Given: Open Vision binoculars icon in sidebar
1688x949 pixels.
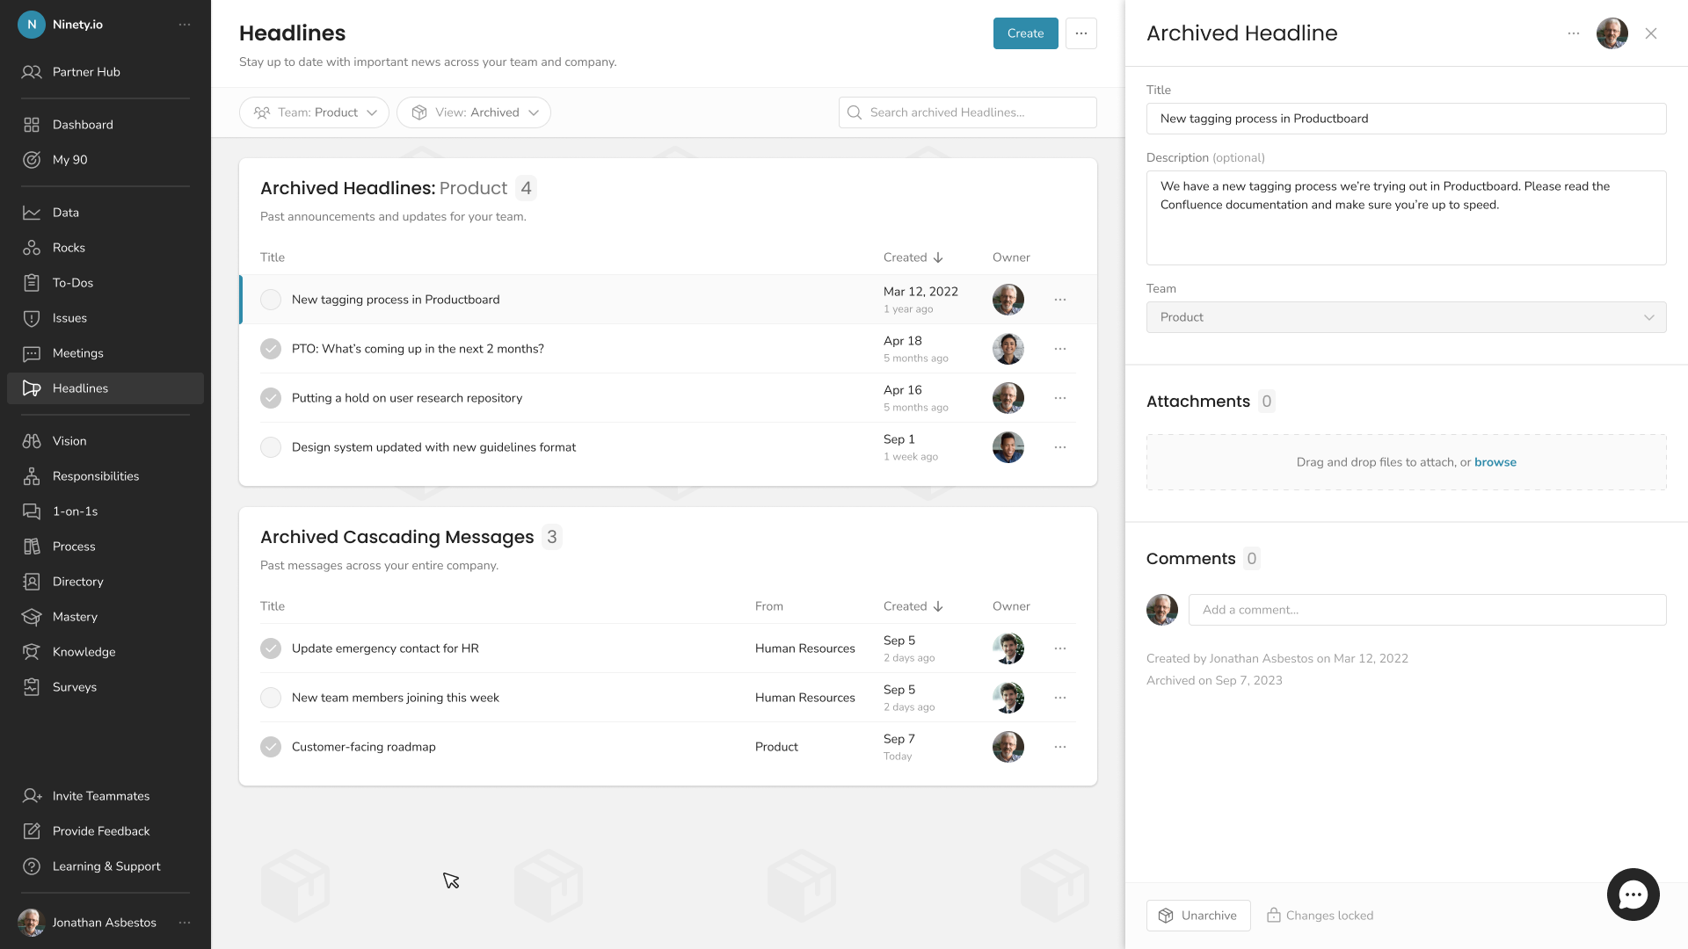Looking at the screenshot, I should (x=32, y=441).
